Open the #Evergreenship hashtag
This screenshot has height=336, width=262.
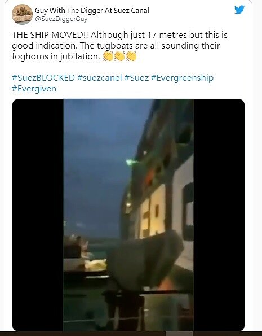[x=182, y=78]
